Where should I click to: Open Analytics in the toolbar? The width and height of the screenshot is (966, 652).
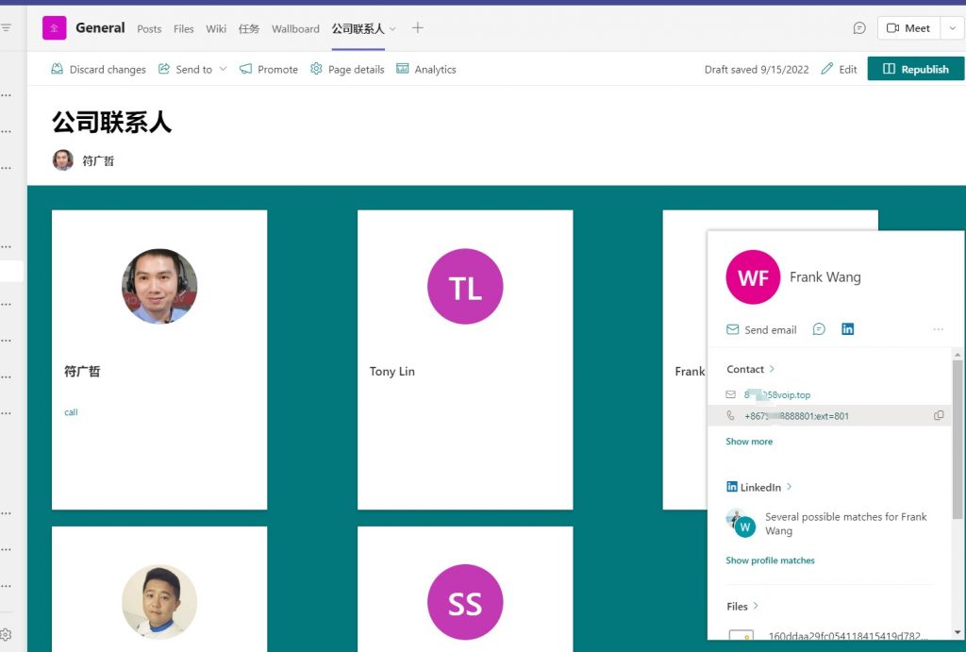click(426, 69)
